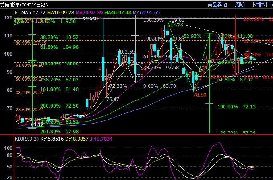Click the KDJ(9,3,3) indicator name

[27, 139]
